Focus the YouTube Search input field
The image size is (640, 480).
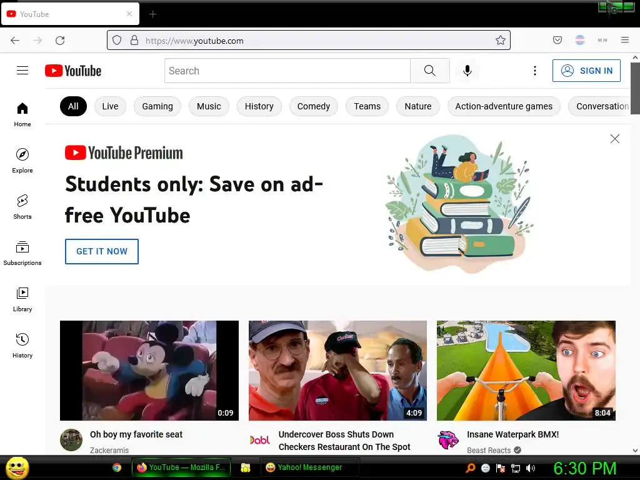tap(287, 71)
